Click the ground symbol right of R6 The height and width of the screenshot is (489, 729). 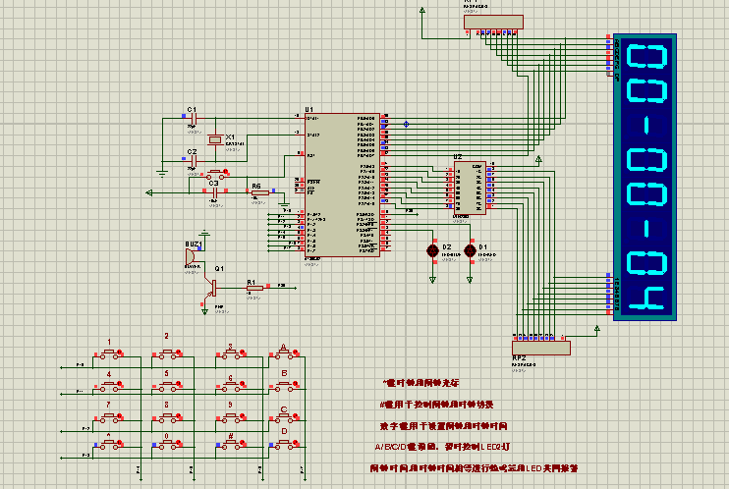(x=284, y=205)
